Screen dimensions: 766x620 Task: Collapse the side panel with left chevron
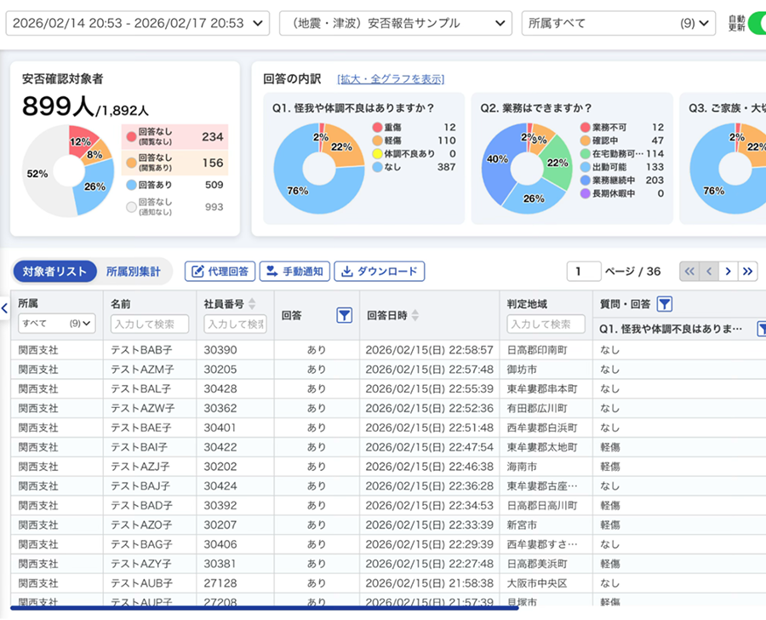pyautogui.click(x=4, y=308)
